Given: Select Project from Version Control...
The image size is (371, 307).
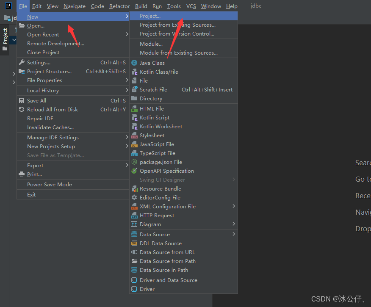Looking at the screenshot, I should point(184,34).
